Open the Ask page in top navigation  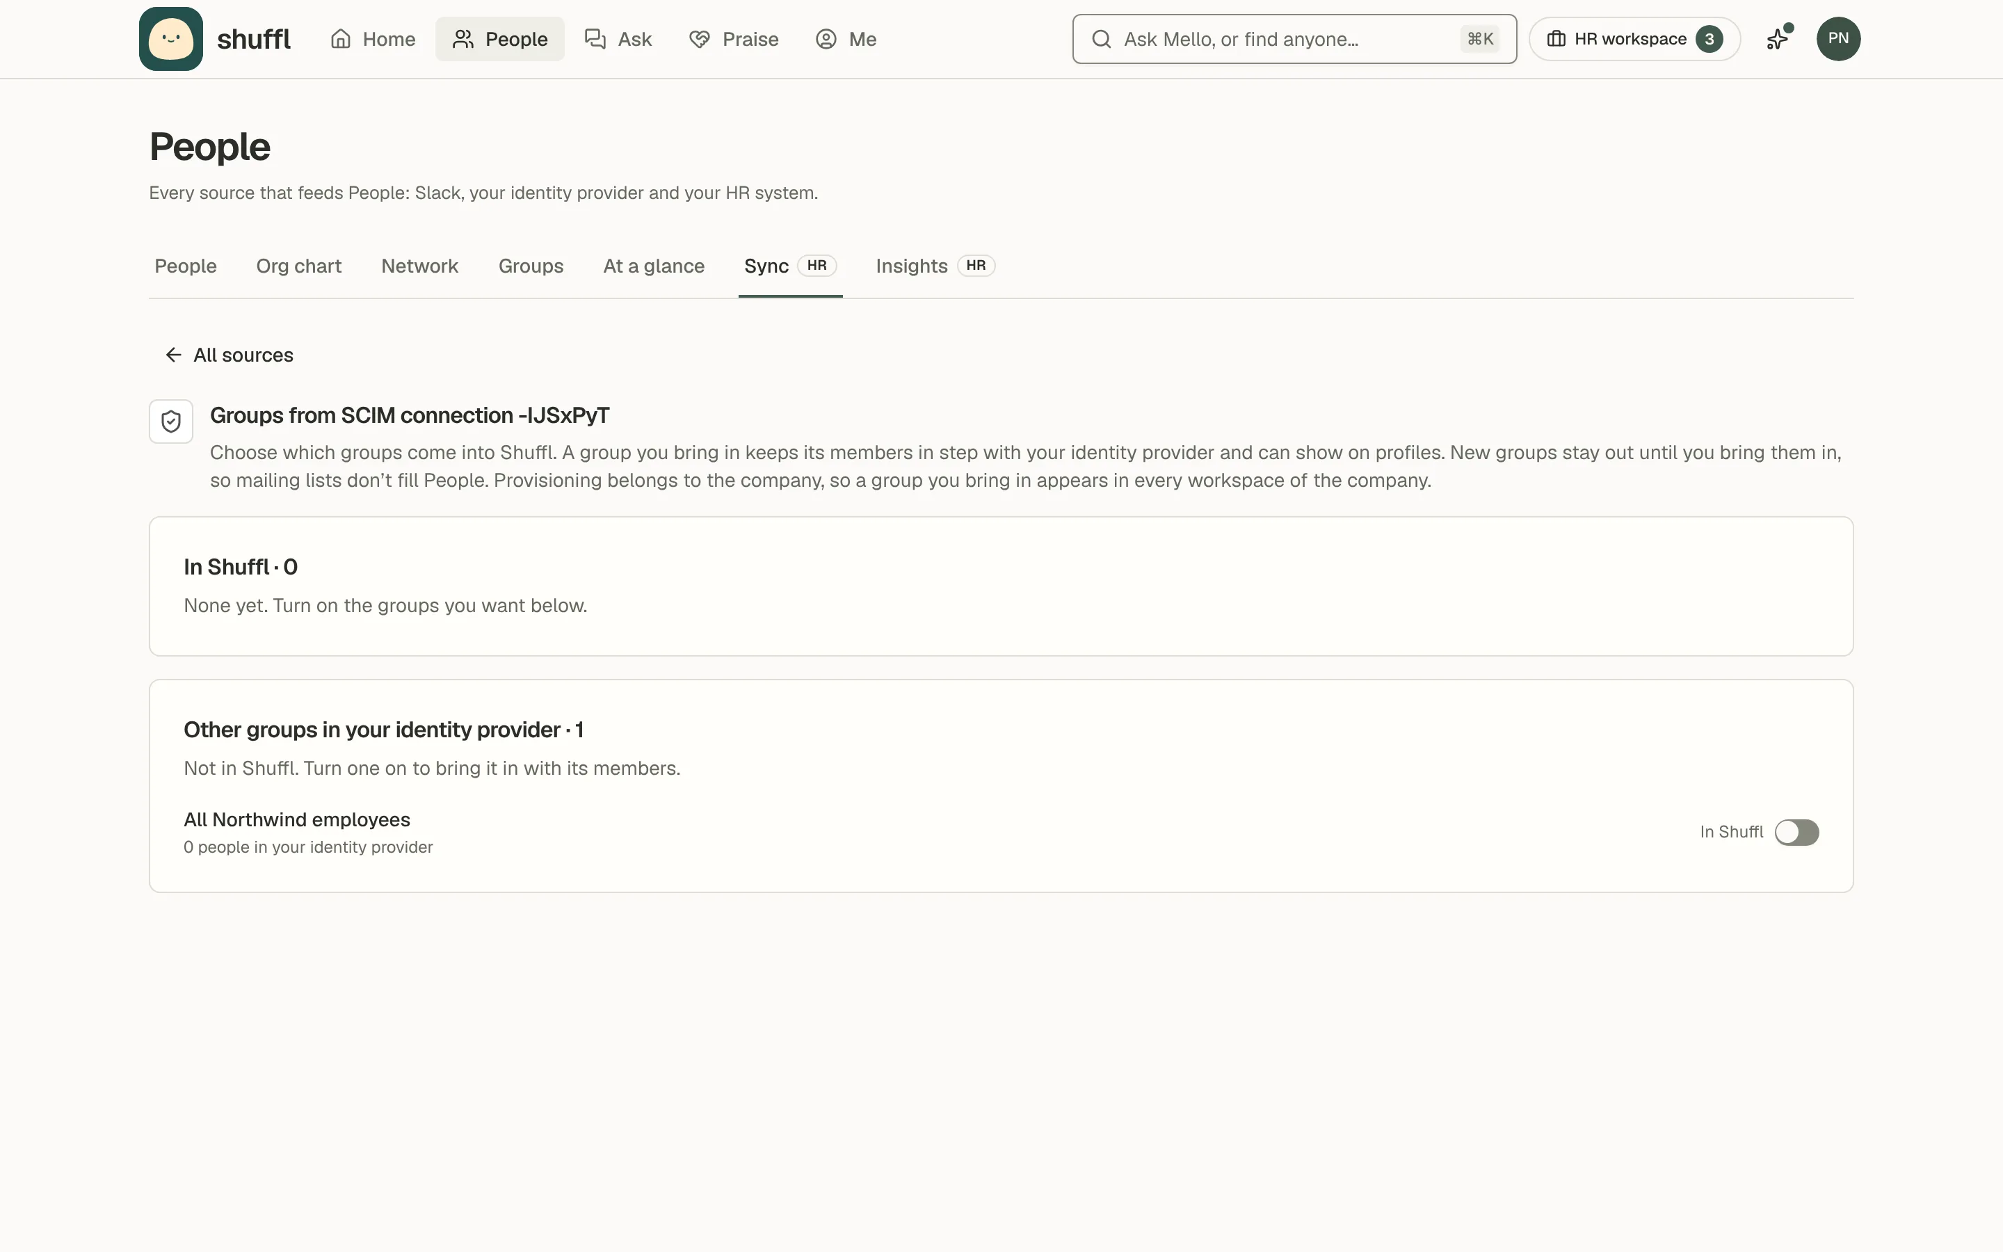tap(618, 39)
